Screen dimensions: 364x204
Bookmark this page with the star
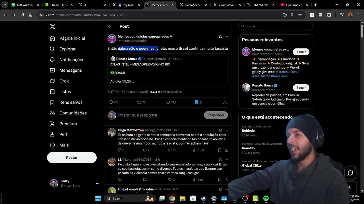tap(300, 15)
